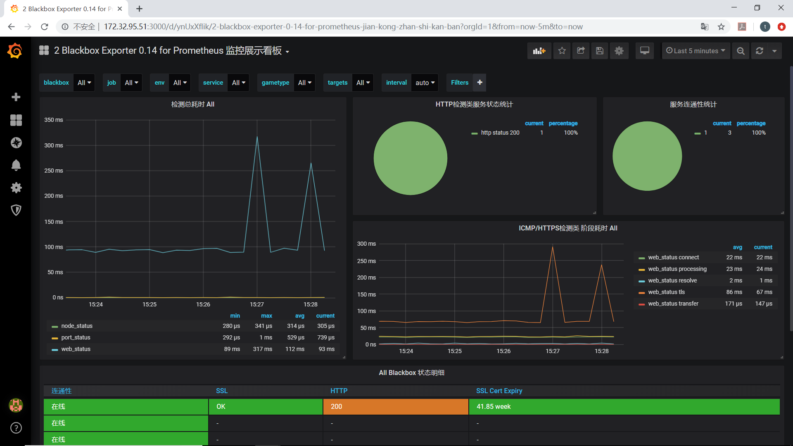Refresh the dashboard with the refresh icon
The width and height of the screenshot is (793, 446).
tap(759, 51)
